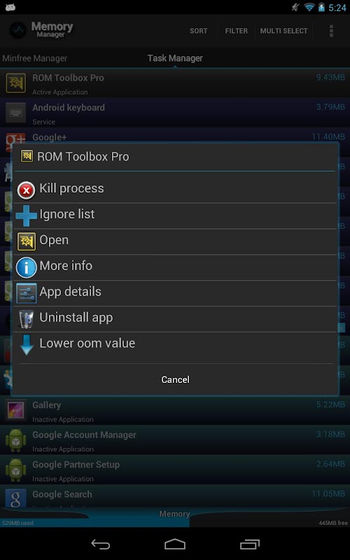Image resolution: width=350 pixels, height=560 pixels.
Task: Tap the blue More info icon
Action: tap(27, 267)
